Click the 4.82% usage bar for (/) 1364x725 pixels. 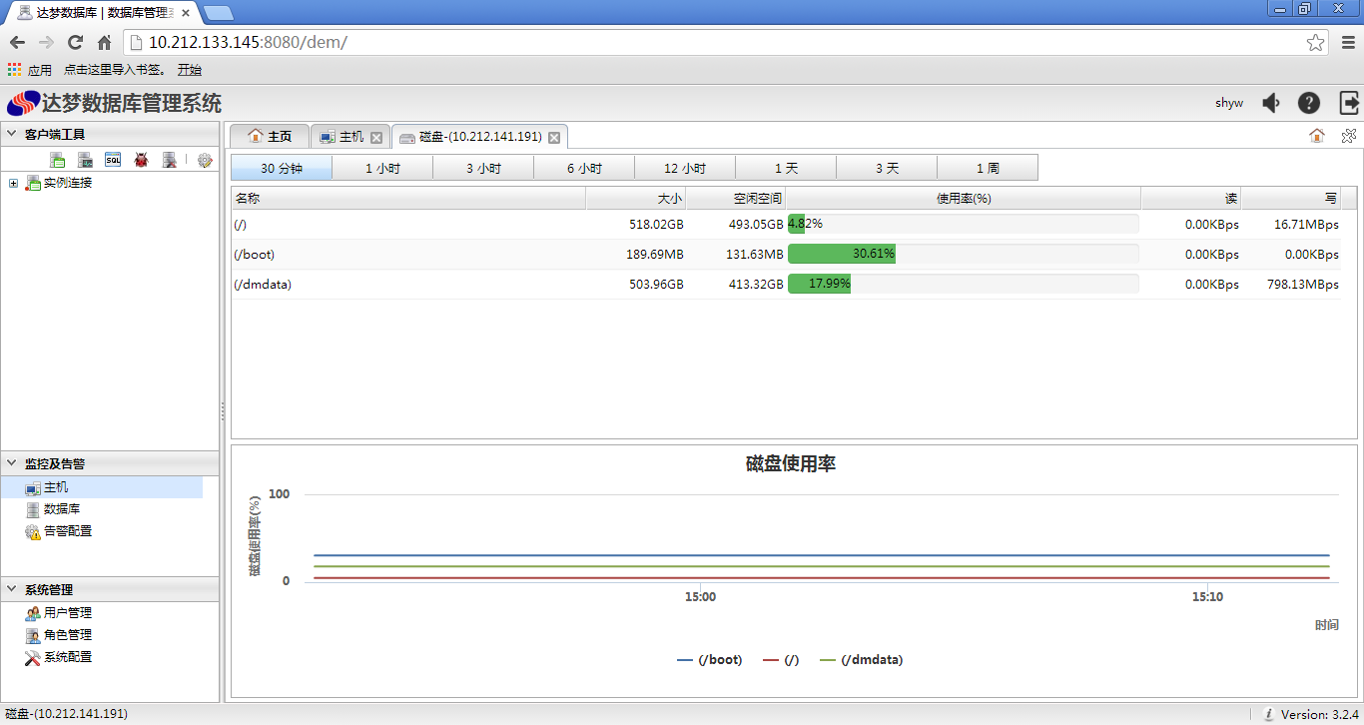pos(964,224)
